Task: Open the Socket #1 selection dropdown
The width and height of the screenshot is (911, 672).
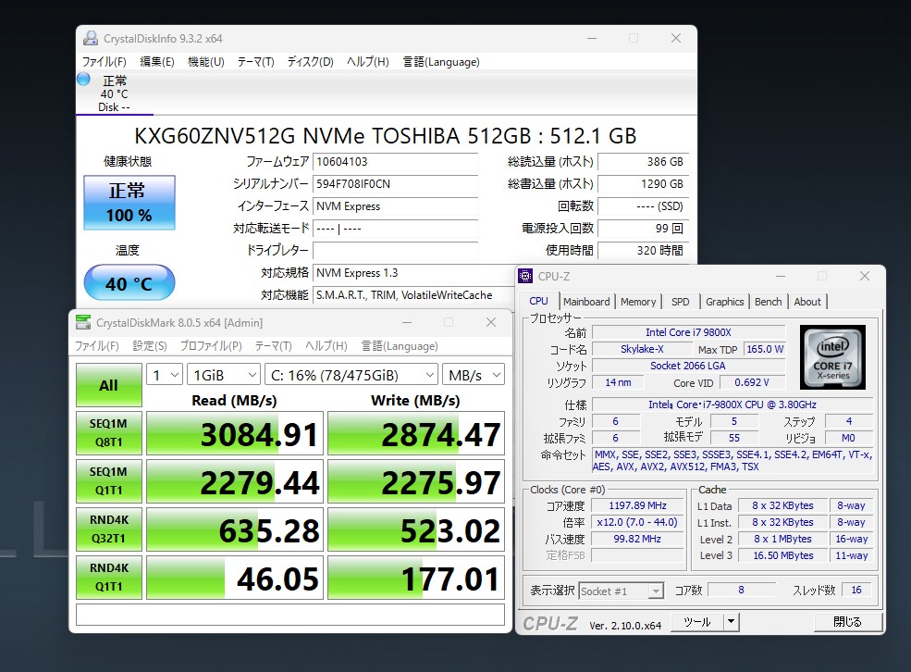Action: point(621,591)
